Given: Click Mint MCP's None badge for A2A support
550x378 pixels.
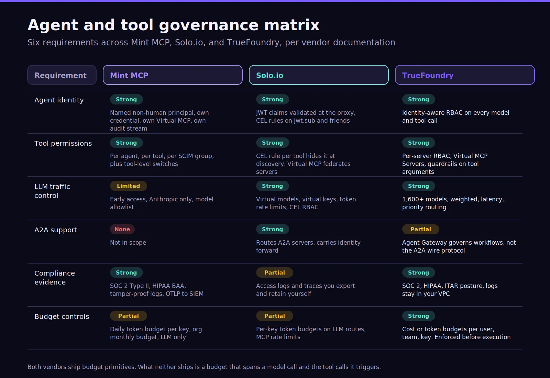Looking at the screenshot, I should [122, 229].
